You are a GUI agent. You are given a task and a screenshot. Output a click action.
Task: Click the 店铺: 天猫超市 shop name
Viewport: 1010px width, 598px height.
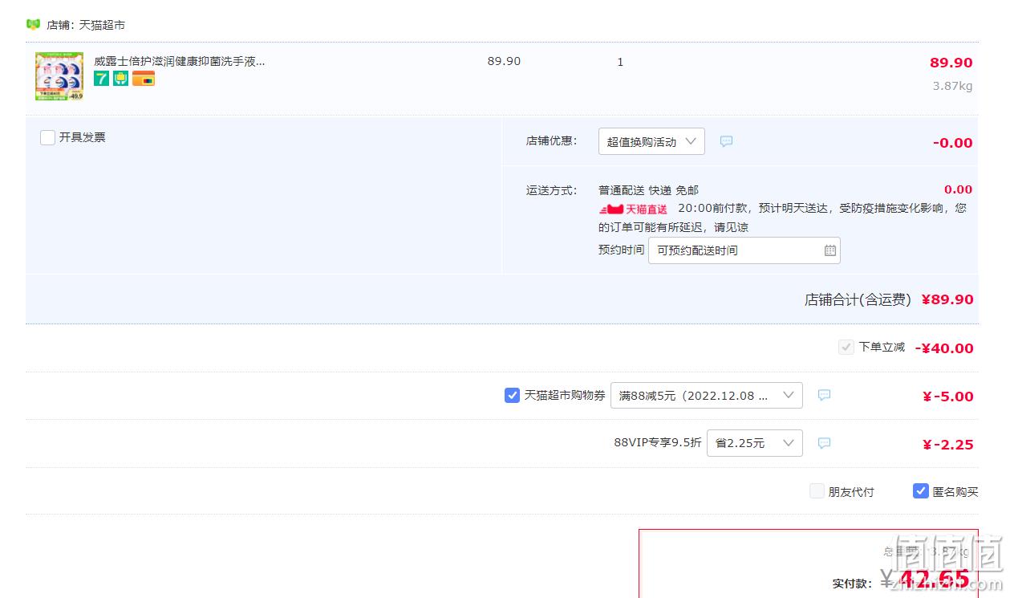(x=86, y=25)
